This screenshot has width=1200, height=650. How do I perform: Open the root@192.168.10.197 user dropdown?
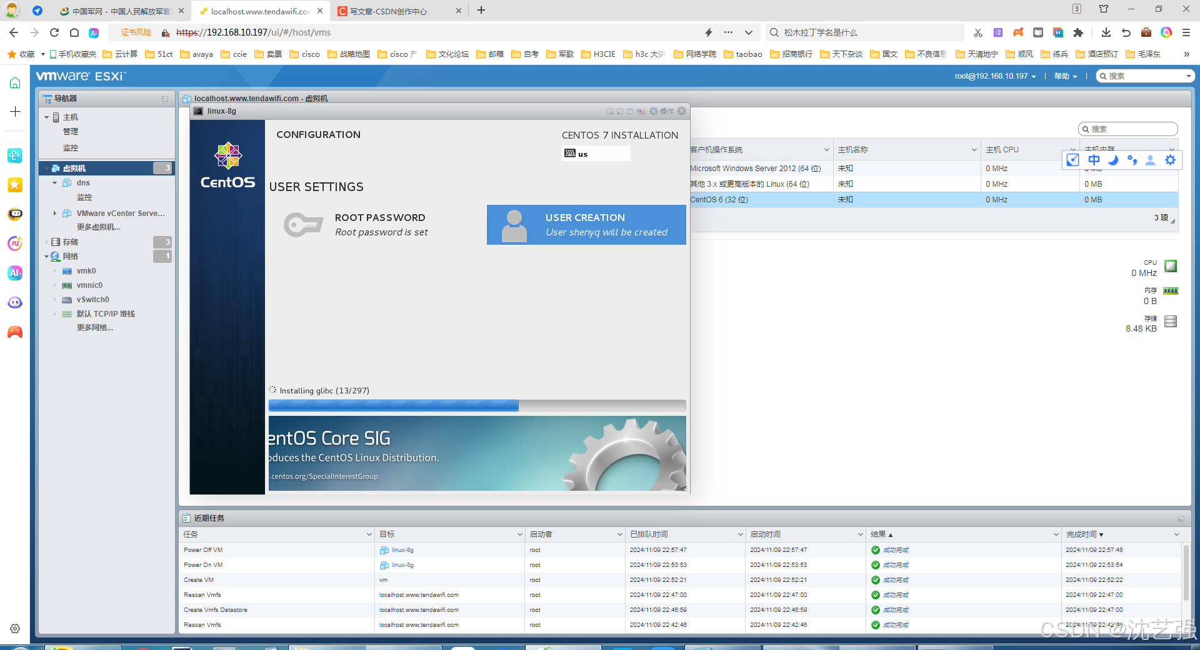tap(995, 76)
